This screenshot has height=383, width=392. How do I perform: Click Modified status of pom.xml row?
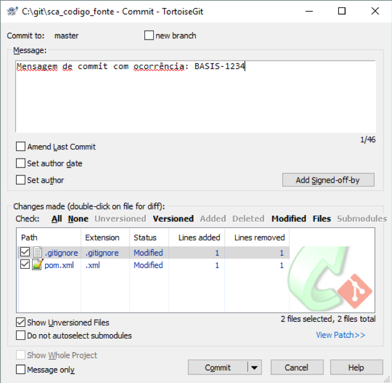click(148, 265)
